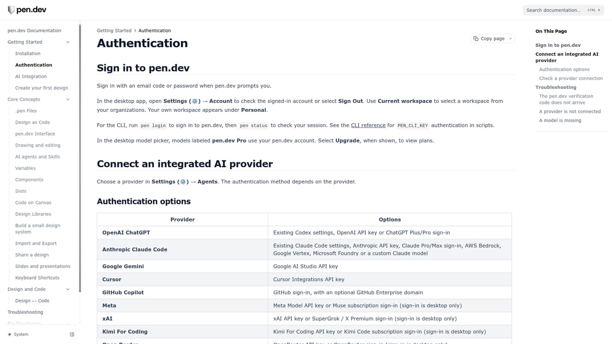This screenshot has height=344, width=612.
Task: Click the Copy page button
Action: pos(489,39)
